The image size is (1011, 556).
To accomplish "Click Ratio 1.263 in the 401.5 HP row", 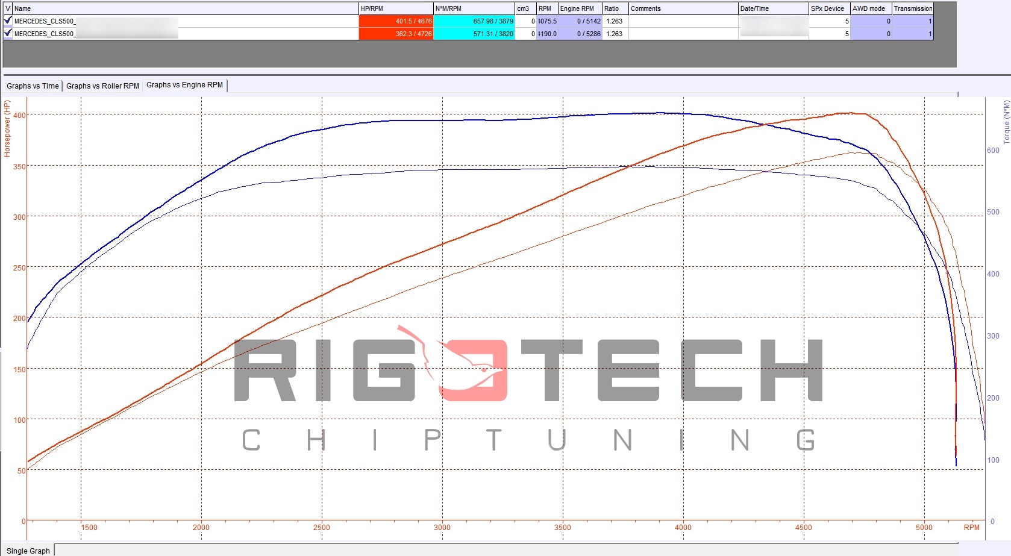I will coord(615,21).
